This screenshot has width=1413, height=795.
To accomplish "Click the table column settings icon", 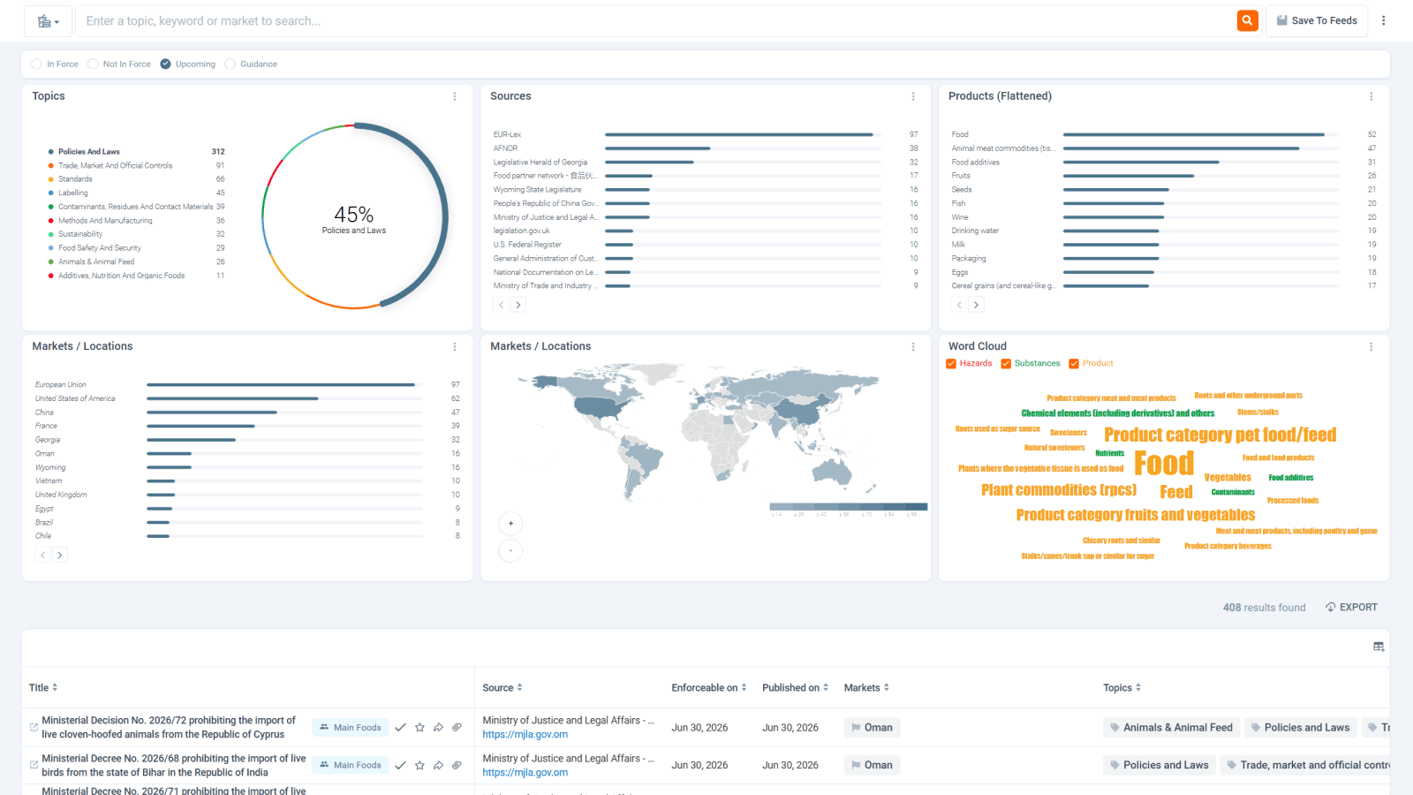I will pos(1378,647).
